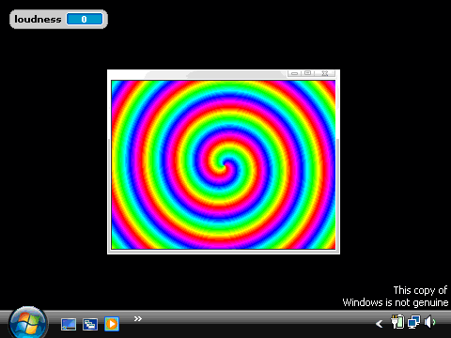Viewport: 451px width, 338px height.
Task: Click the loudness value readout showing 0
Action: click(x=85, y=19)
